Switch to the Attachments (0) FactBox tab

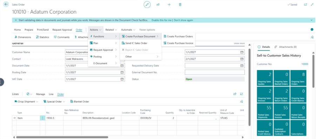coord(285,47)
